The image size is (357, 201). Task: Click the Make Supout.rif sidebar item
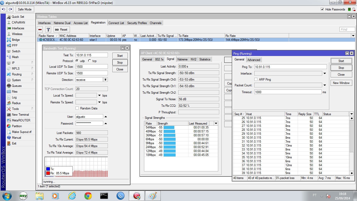pos(21,132)
